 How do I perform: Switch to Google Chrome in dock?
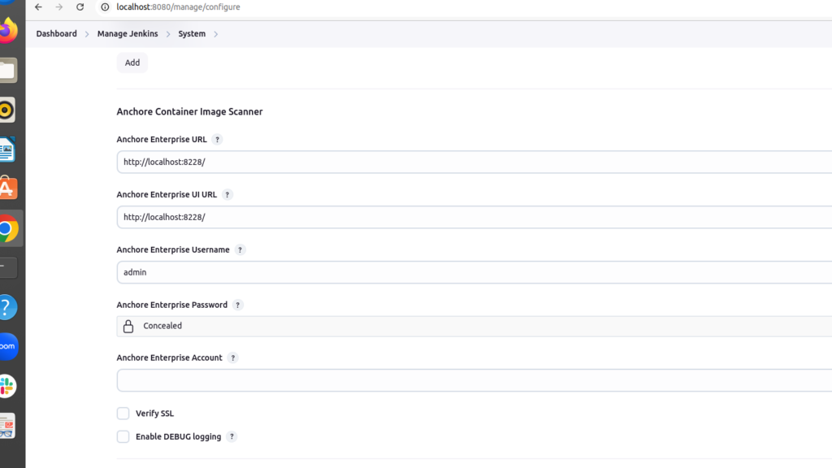click(7, 228)
